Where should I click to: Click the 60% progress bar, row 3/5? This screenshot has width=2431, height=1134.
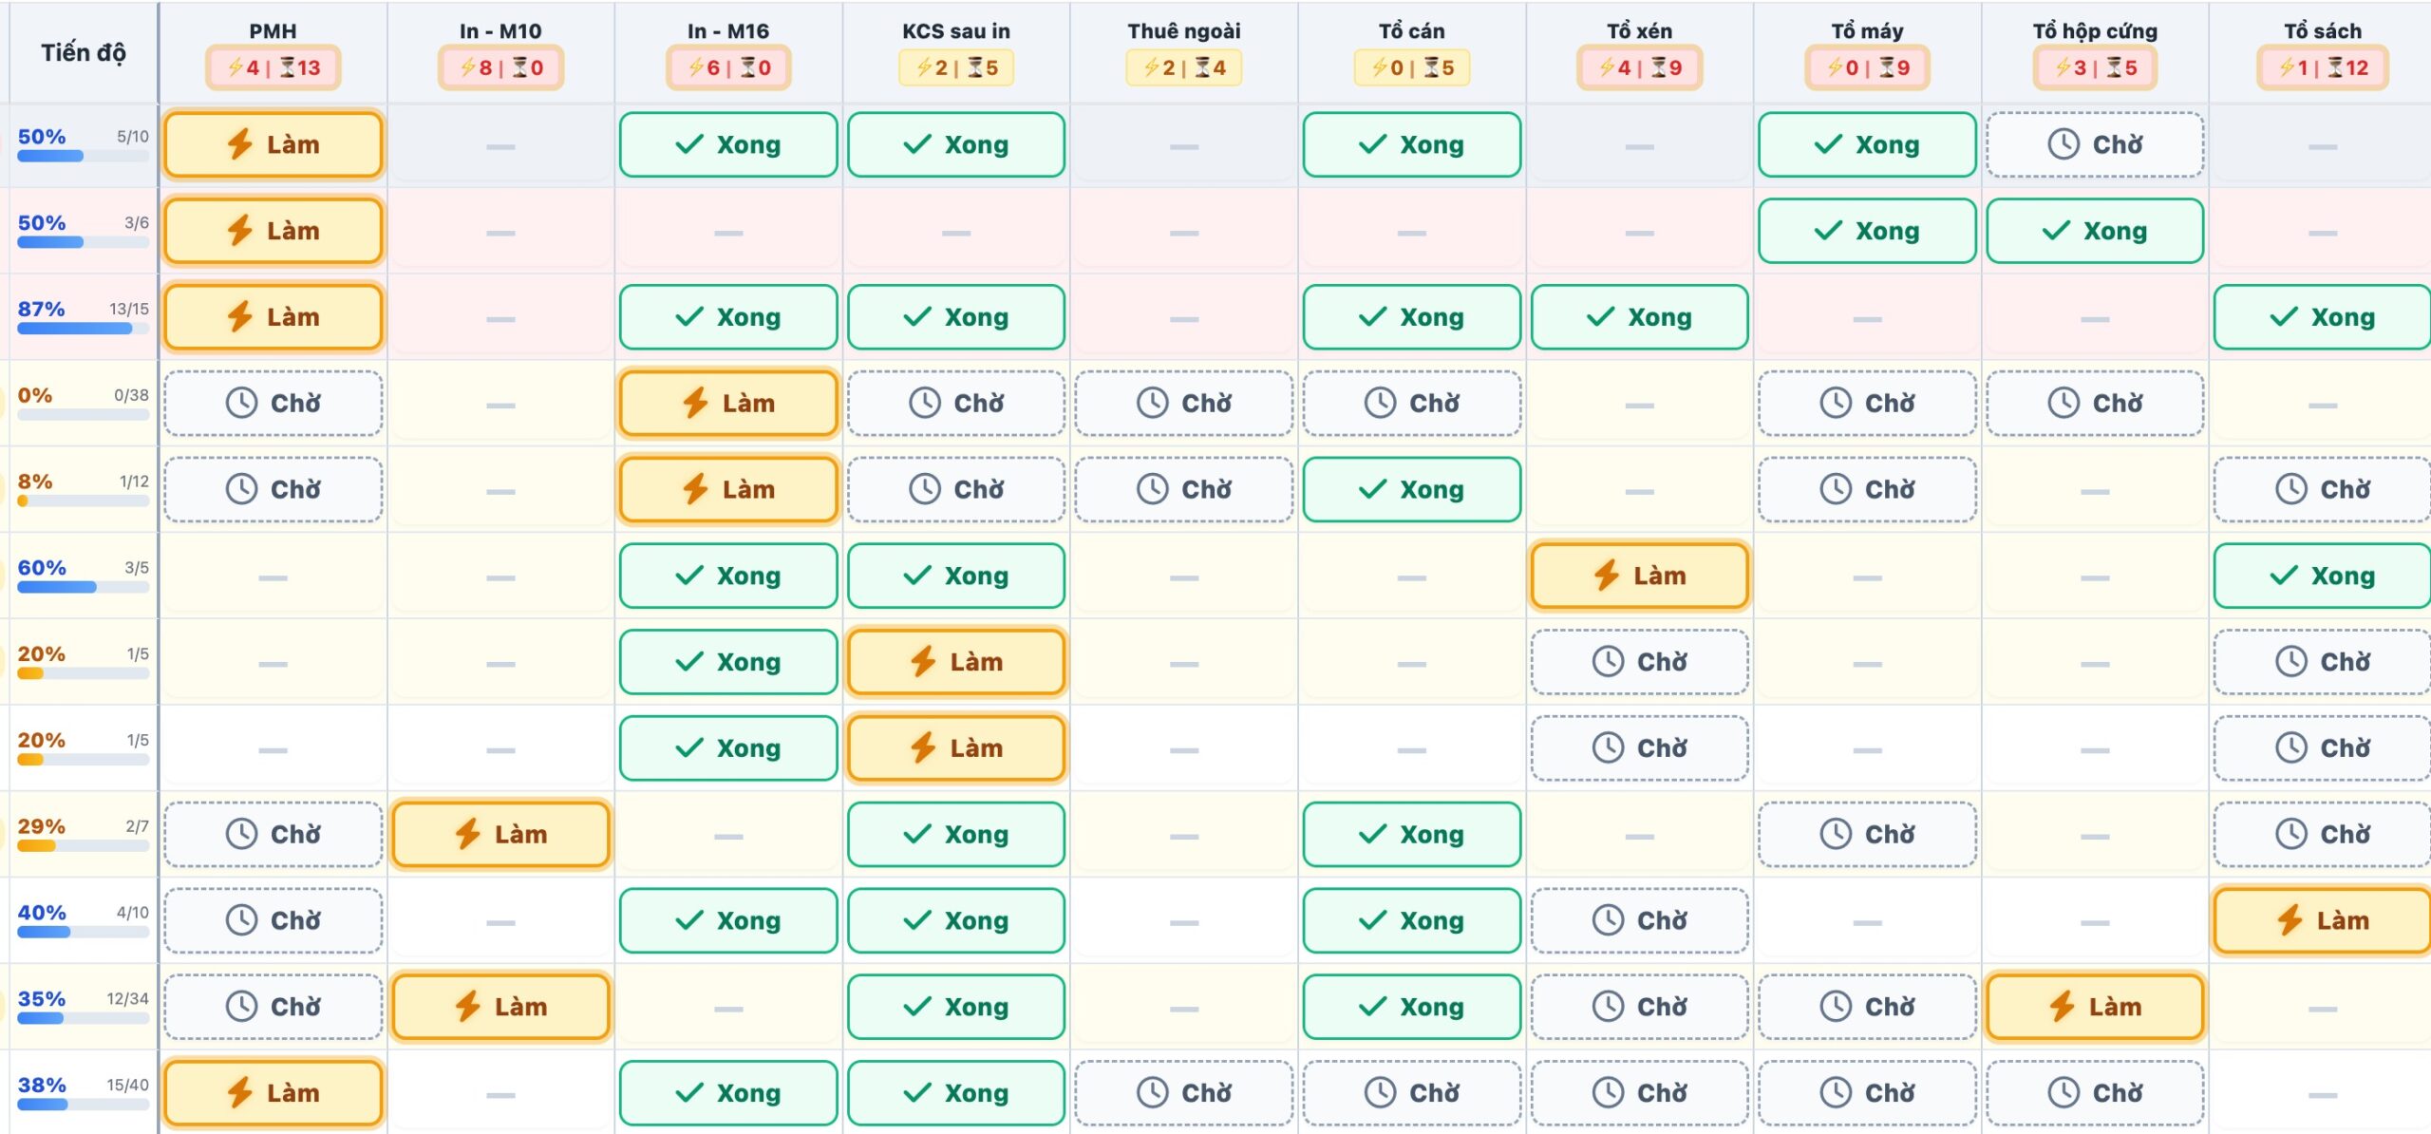84,587
